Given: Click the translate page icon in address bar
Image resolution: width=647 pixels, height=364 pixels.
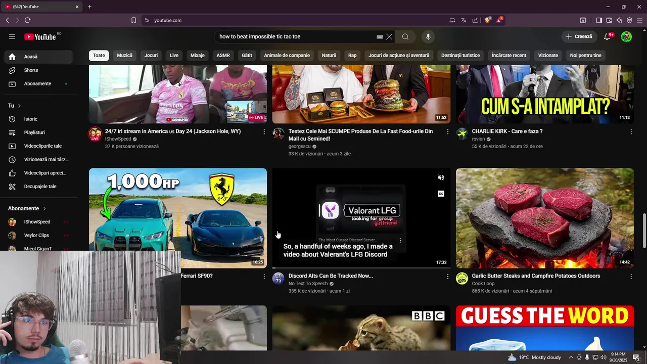Looking at the screenshot, I should click(x=464, y=20).
